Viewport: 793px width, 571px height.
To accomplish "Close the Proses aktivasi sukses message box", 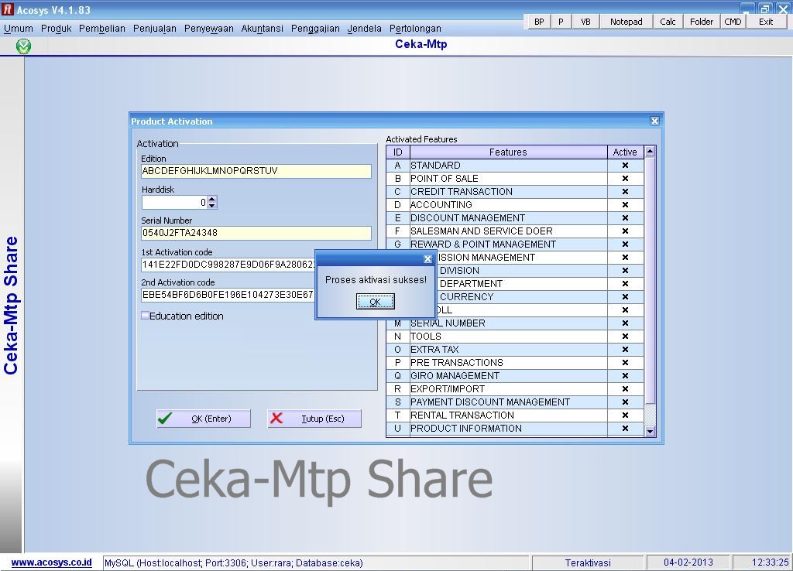I will click(427, 258).
